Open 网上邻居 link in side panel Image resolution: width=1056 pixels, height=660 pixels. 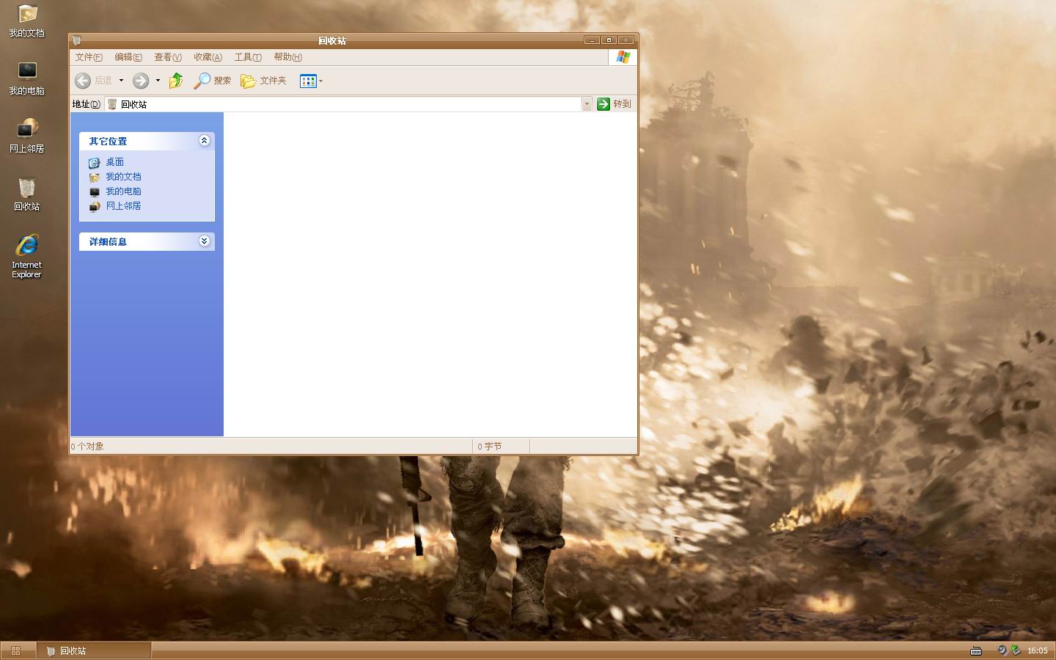123,206
